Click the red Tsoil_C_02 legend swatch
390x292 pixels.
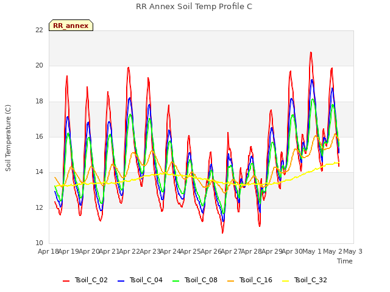pos(66,281)
